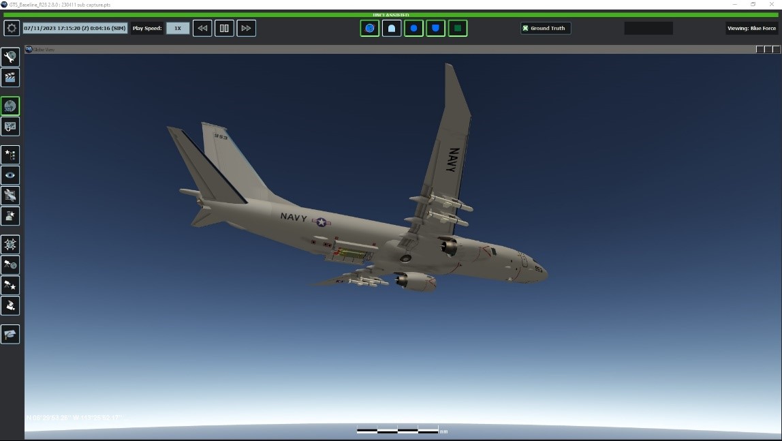Click the first Globe View layout box
The width and height of the screenshot is (782, 441).
pos(760,49)
